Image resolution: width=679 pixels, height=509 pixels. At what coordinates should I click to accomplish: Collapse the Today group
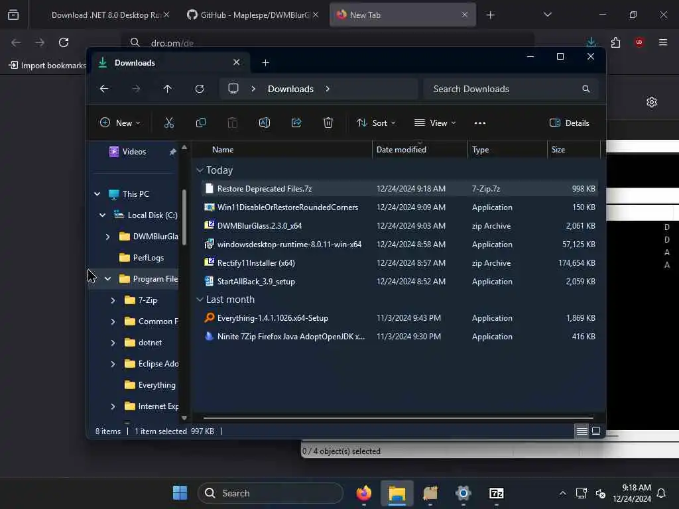(x=200, y=170)
